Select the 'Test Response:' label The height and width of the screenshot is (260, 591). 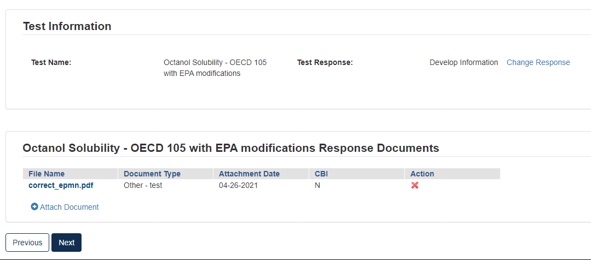click(x=325, y=62)
